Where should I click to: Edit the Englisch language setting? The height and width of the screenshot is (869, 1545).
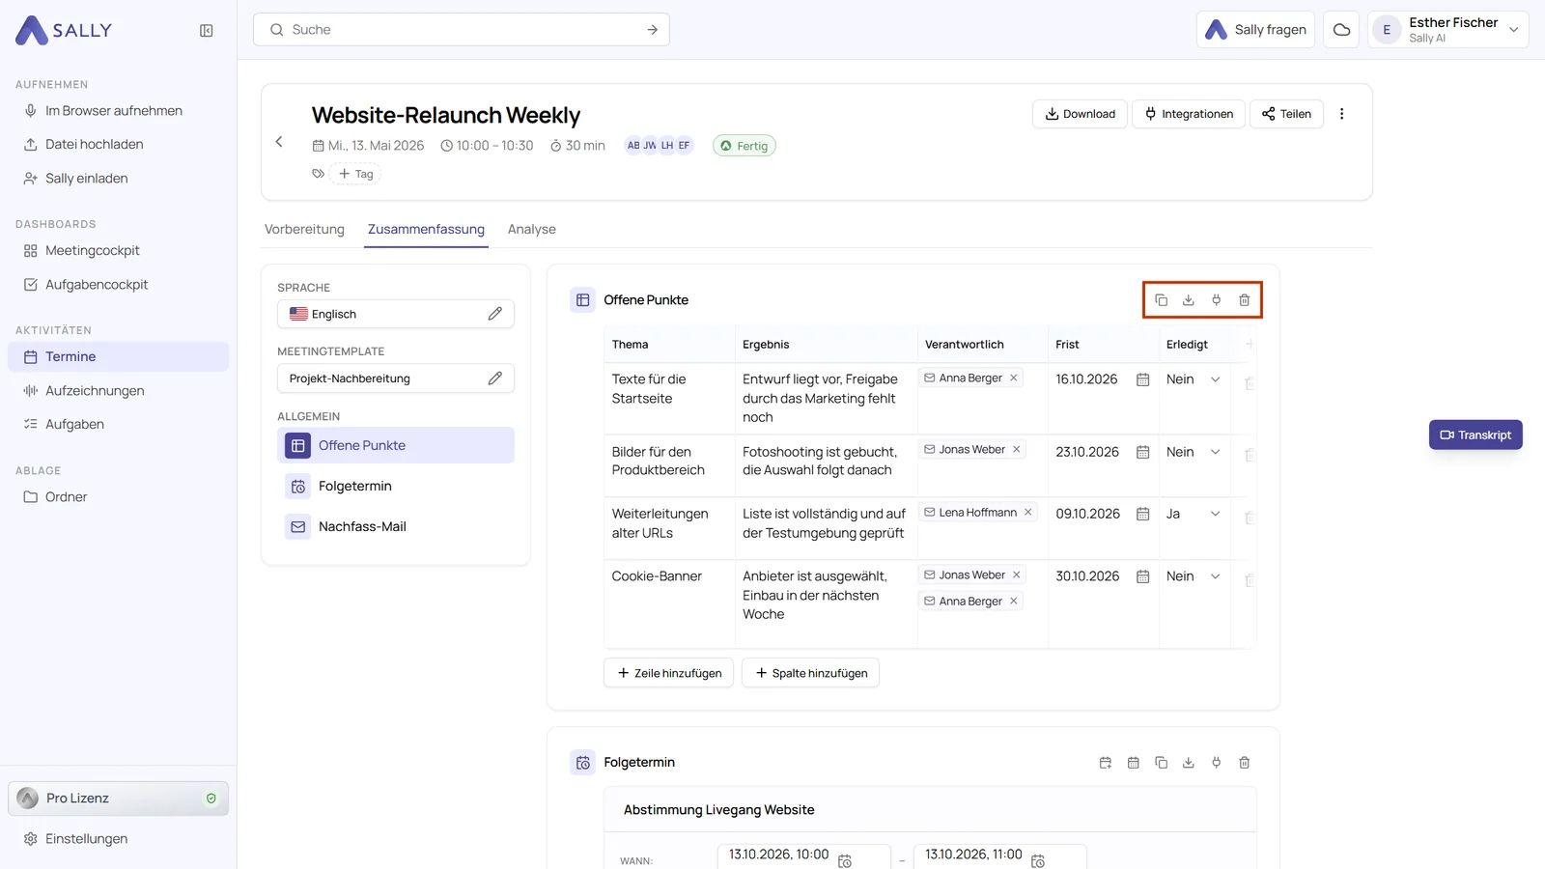click(x=494, y=314)
